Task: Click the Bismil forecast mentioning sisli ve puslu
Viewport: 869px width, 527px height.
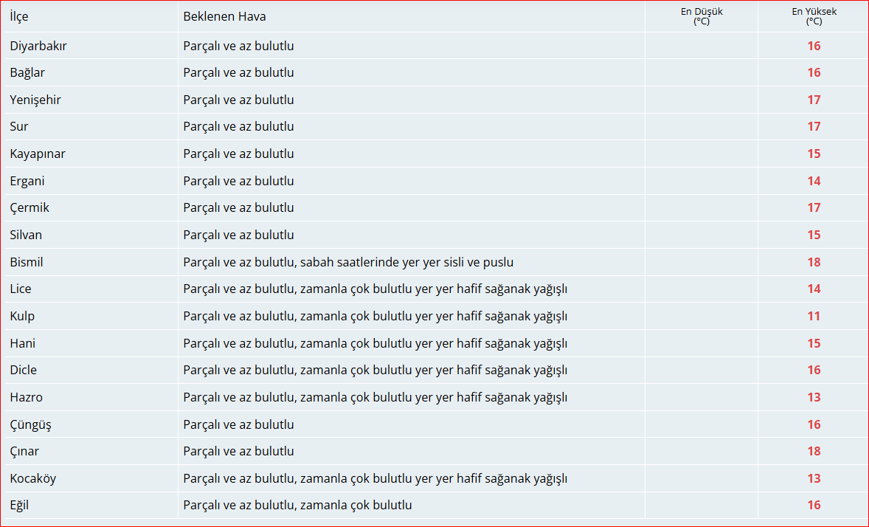Action: 348,262
